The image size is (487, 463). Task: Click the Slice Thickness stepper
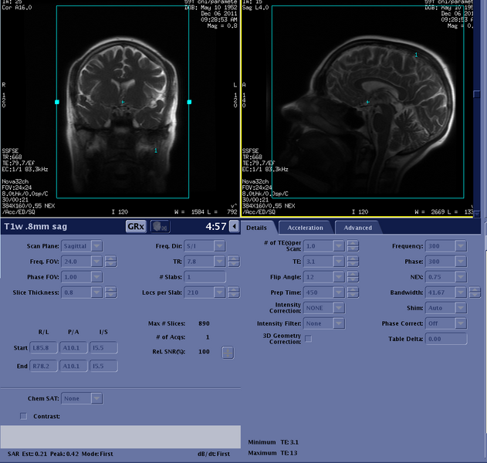point(111,292)
